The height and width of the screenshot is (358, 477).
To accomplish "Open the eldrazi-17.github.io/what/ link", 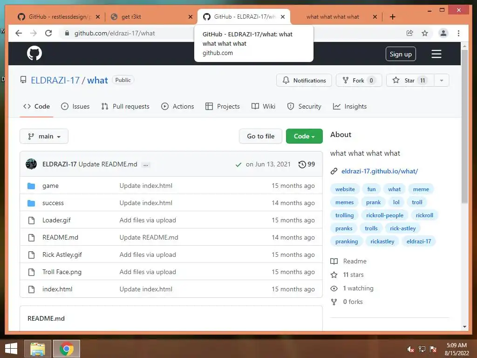I will [380, 171].
